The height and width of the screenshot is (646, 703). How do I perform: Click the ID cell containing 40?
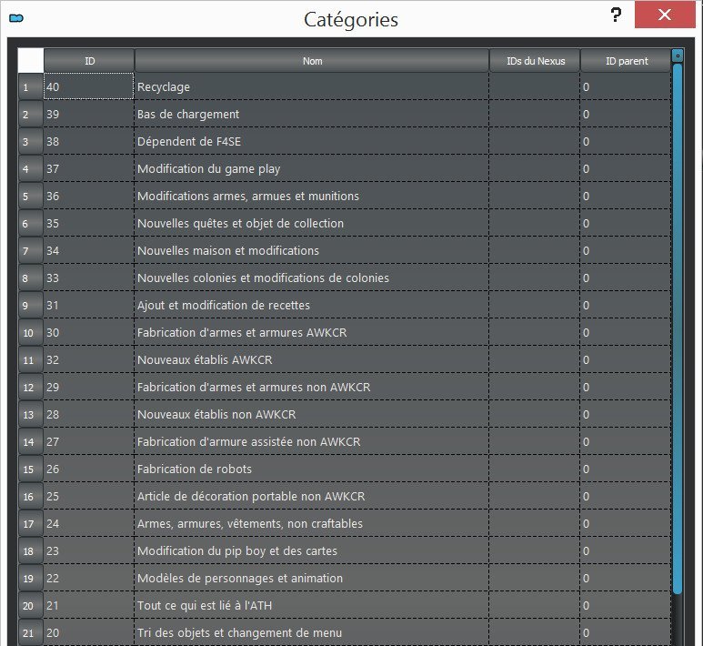tap(89, 87)
